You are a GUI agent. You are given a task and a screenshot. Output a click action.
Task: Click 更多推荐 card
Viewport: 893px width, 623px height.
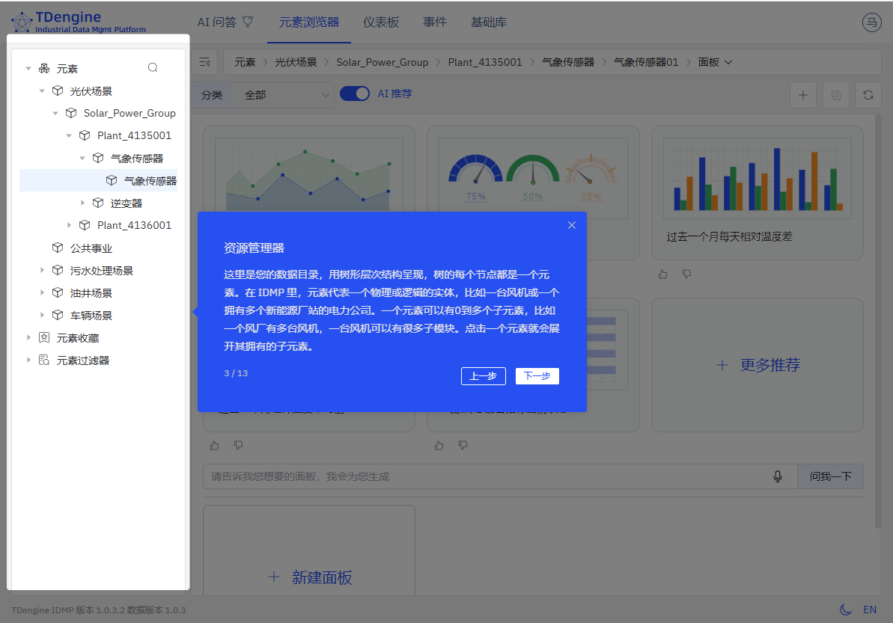tap(758, 365)
